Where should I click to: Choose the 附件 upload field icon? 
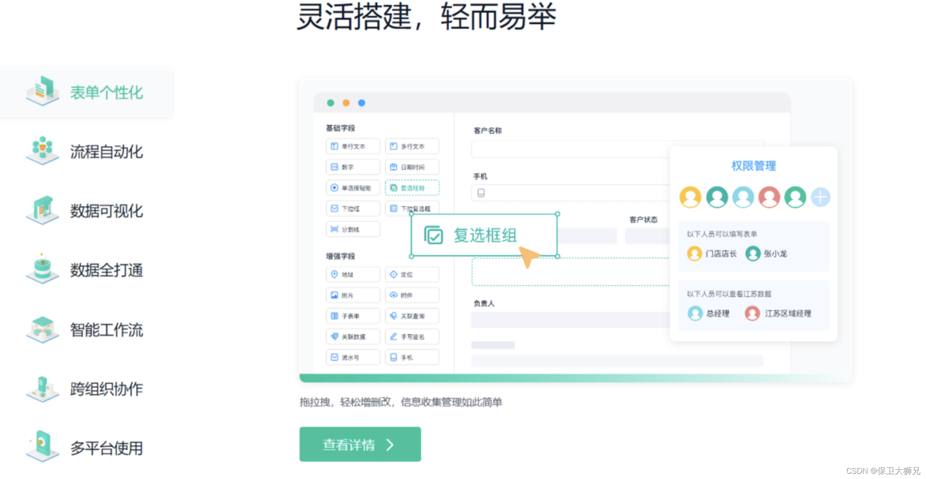tap(393, 295)
